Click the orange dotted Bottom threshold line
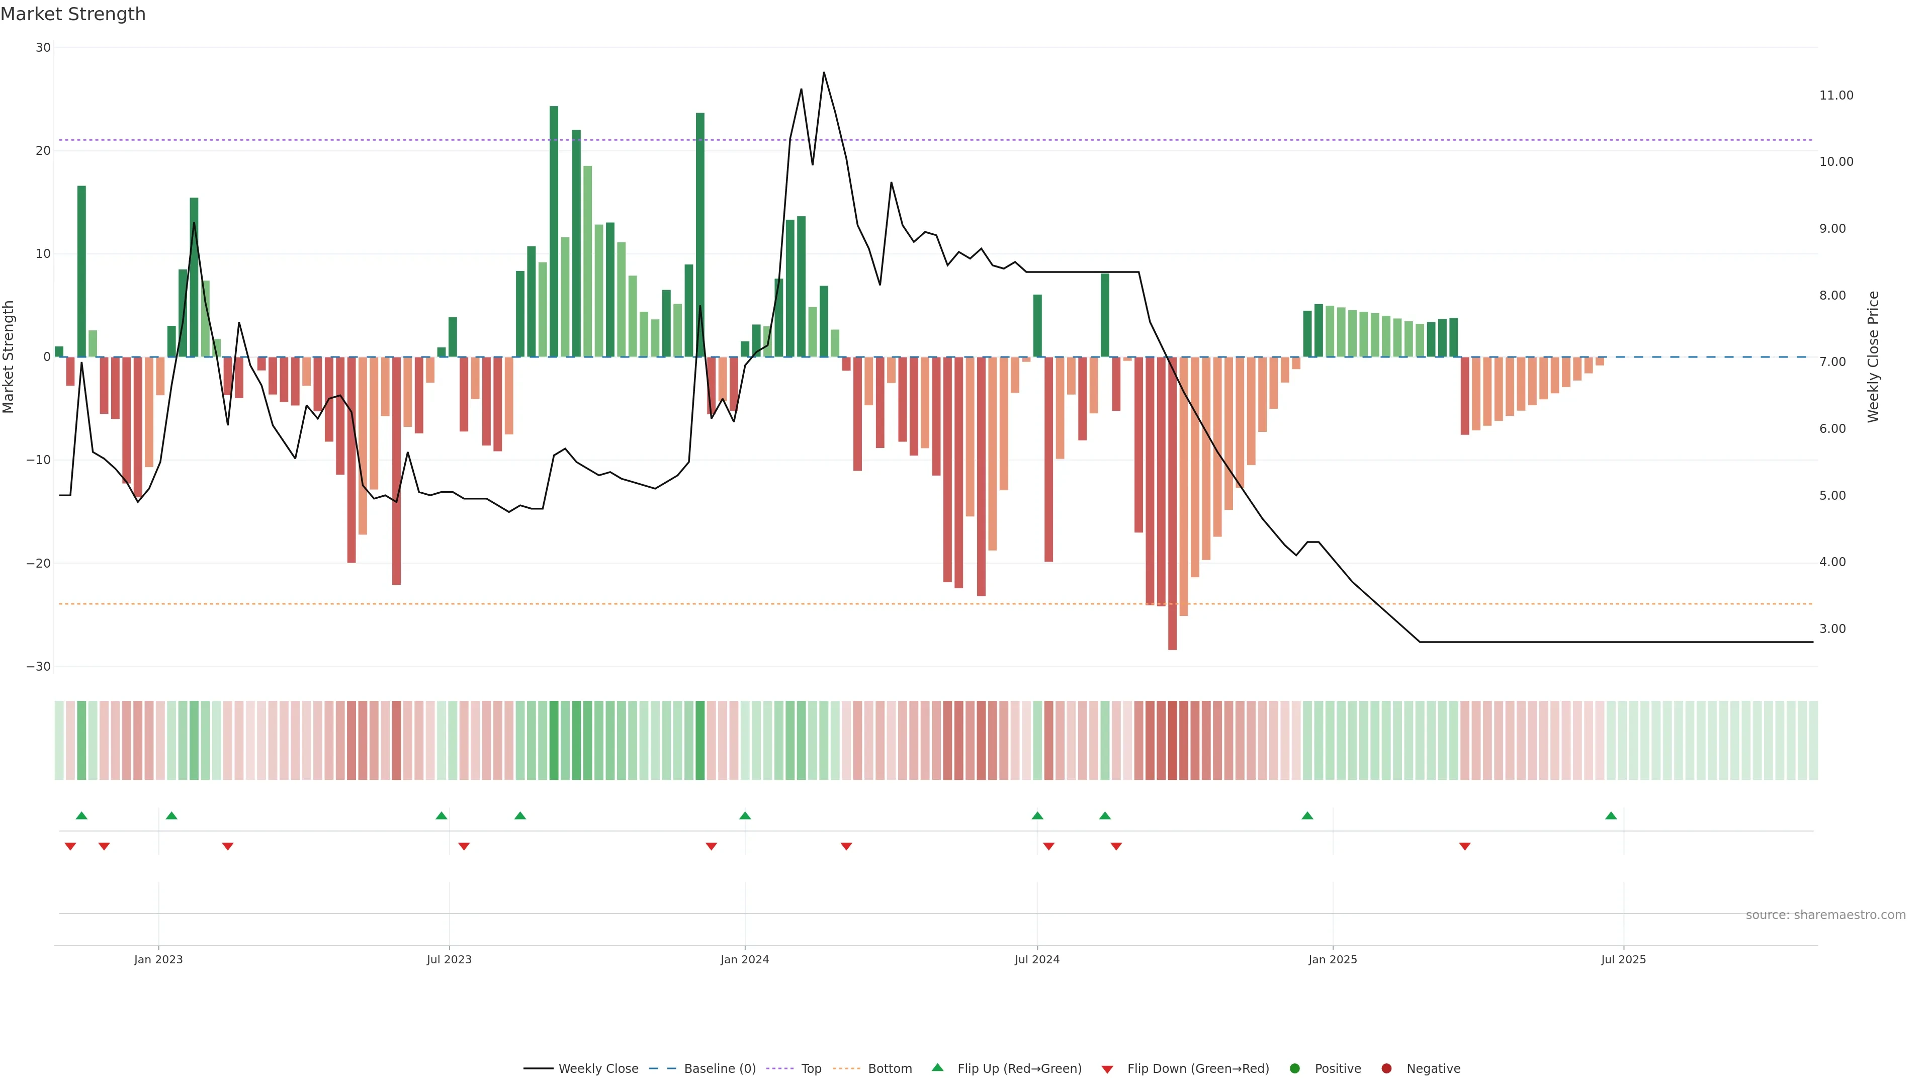Image resolution: width=1931 pixels, height=1086 pixels. (750, 604)
